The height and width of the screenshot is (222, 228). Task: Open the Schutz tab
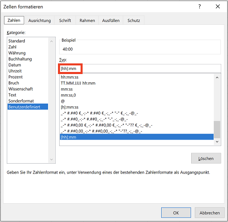[x=134, y=20]
